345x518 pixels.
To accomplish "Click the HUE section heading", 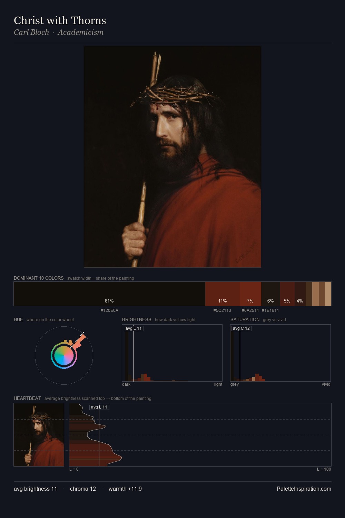I will (x=18, y=319).
